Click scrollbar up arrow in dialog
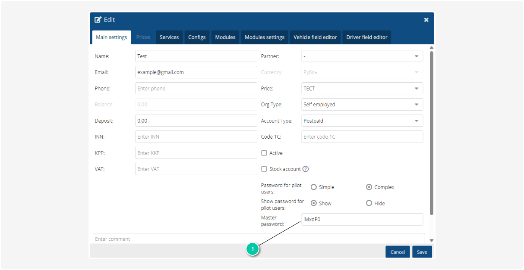The height and width of the screenshot is (270, 524). pyautogui.click(x=431, y=47)
